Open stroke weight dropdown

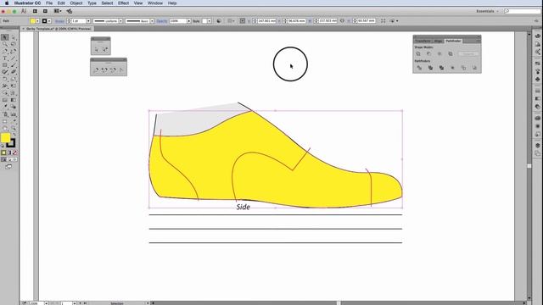[x=88, y=20]
